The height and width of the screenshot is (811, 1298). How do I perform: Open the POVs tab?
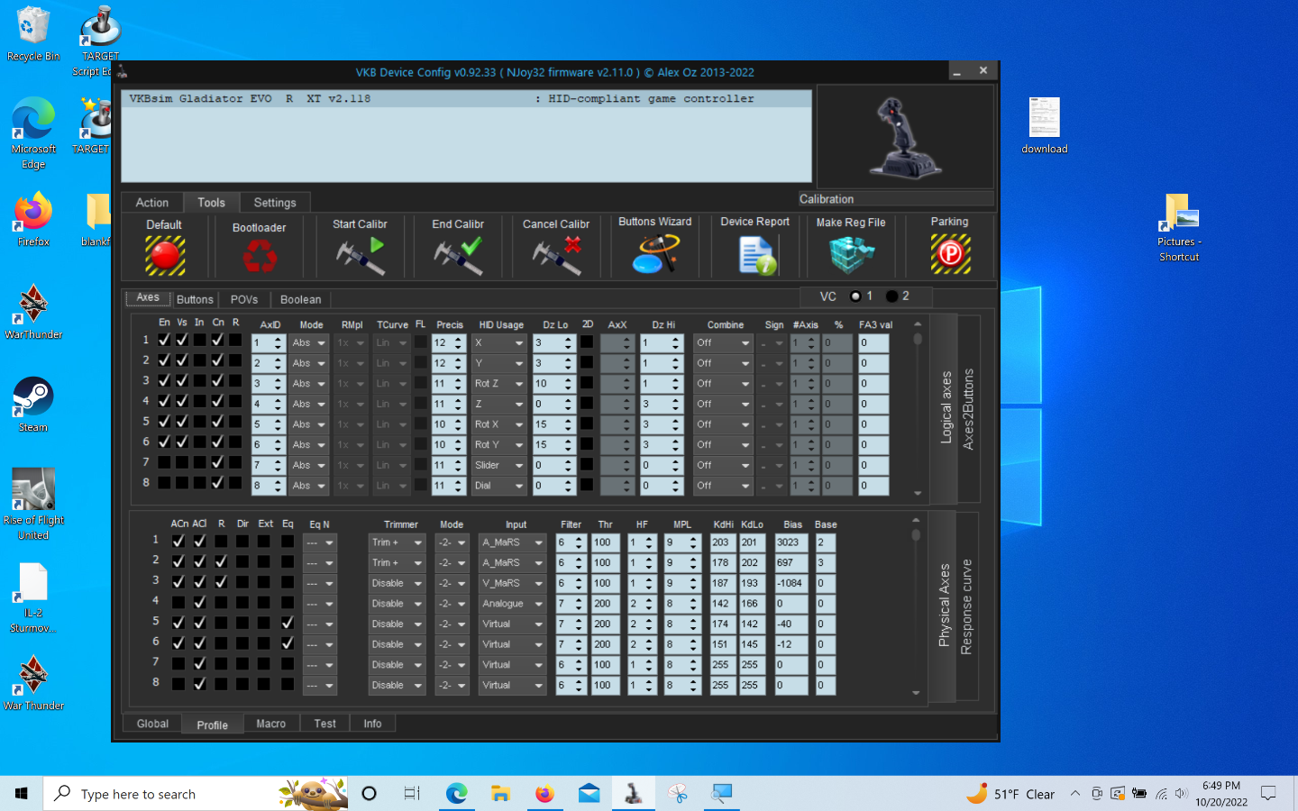244,299
